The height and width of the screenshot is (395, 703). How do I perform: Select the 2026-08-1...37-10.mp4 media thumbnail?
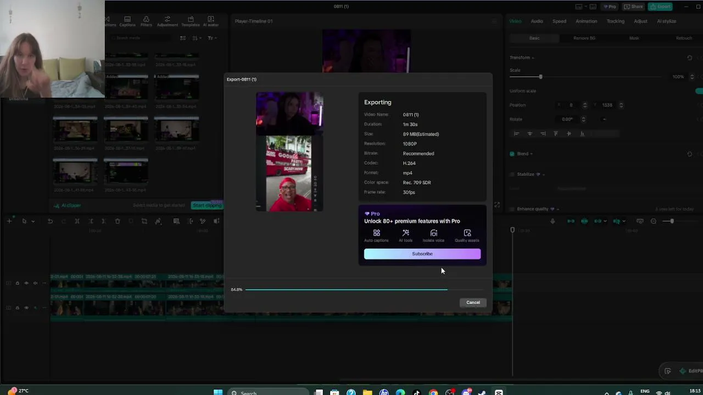pyautogui.click(x=126, y=130)
